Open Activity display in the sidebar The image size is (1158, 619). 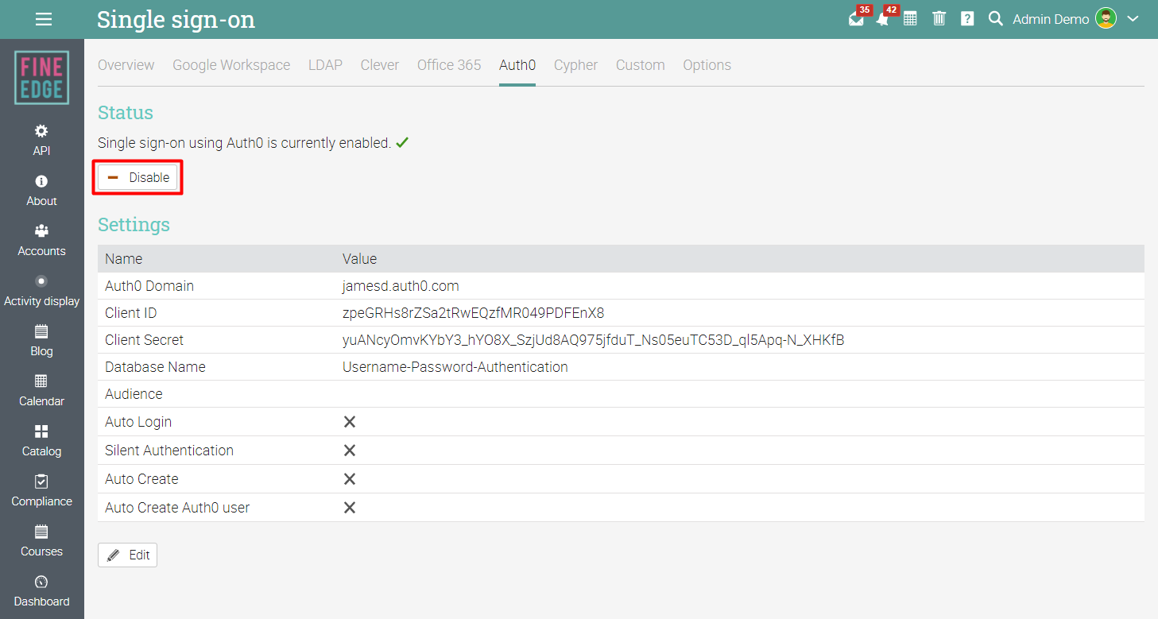pos(41,291)
